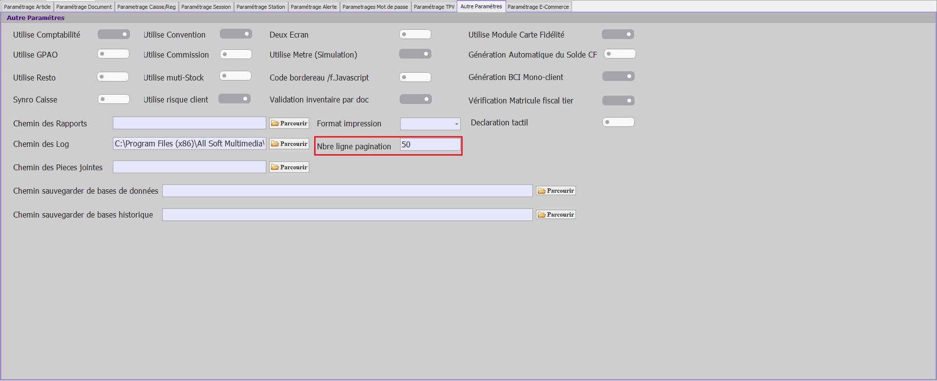Enable the Declaration tactil switch

[x=618, y=122]
